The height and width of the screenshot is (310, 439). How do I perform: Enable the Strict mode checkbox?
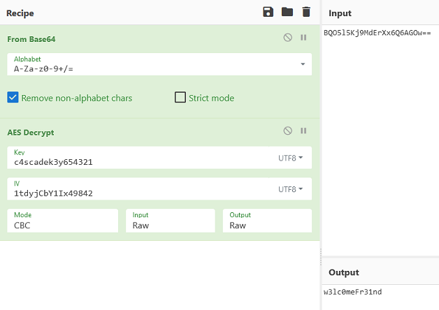click(180, 98)
